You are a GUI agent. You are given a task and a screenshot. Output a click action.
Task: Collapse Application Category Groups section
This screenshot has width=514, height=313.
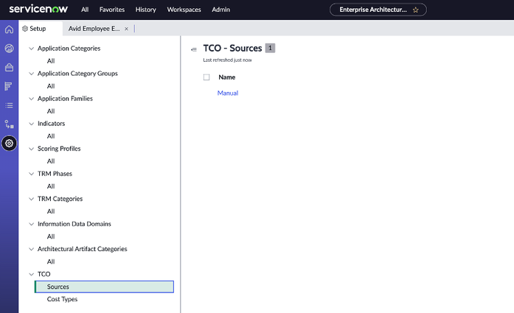[x=32, y=74]
